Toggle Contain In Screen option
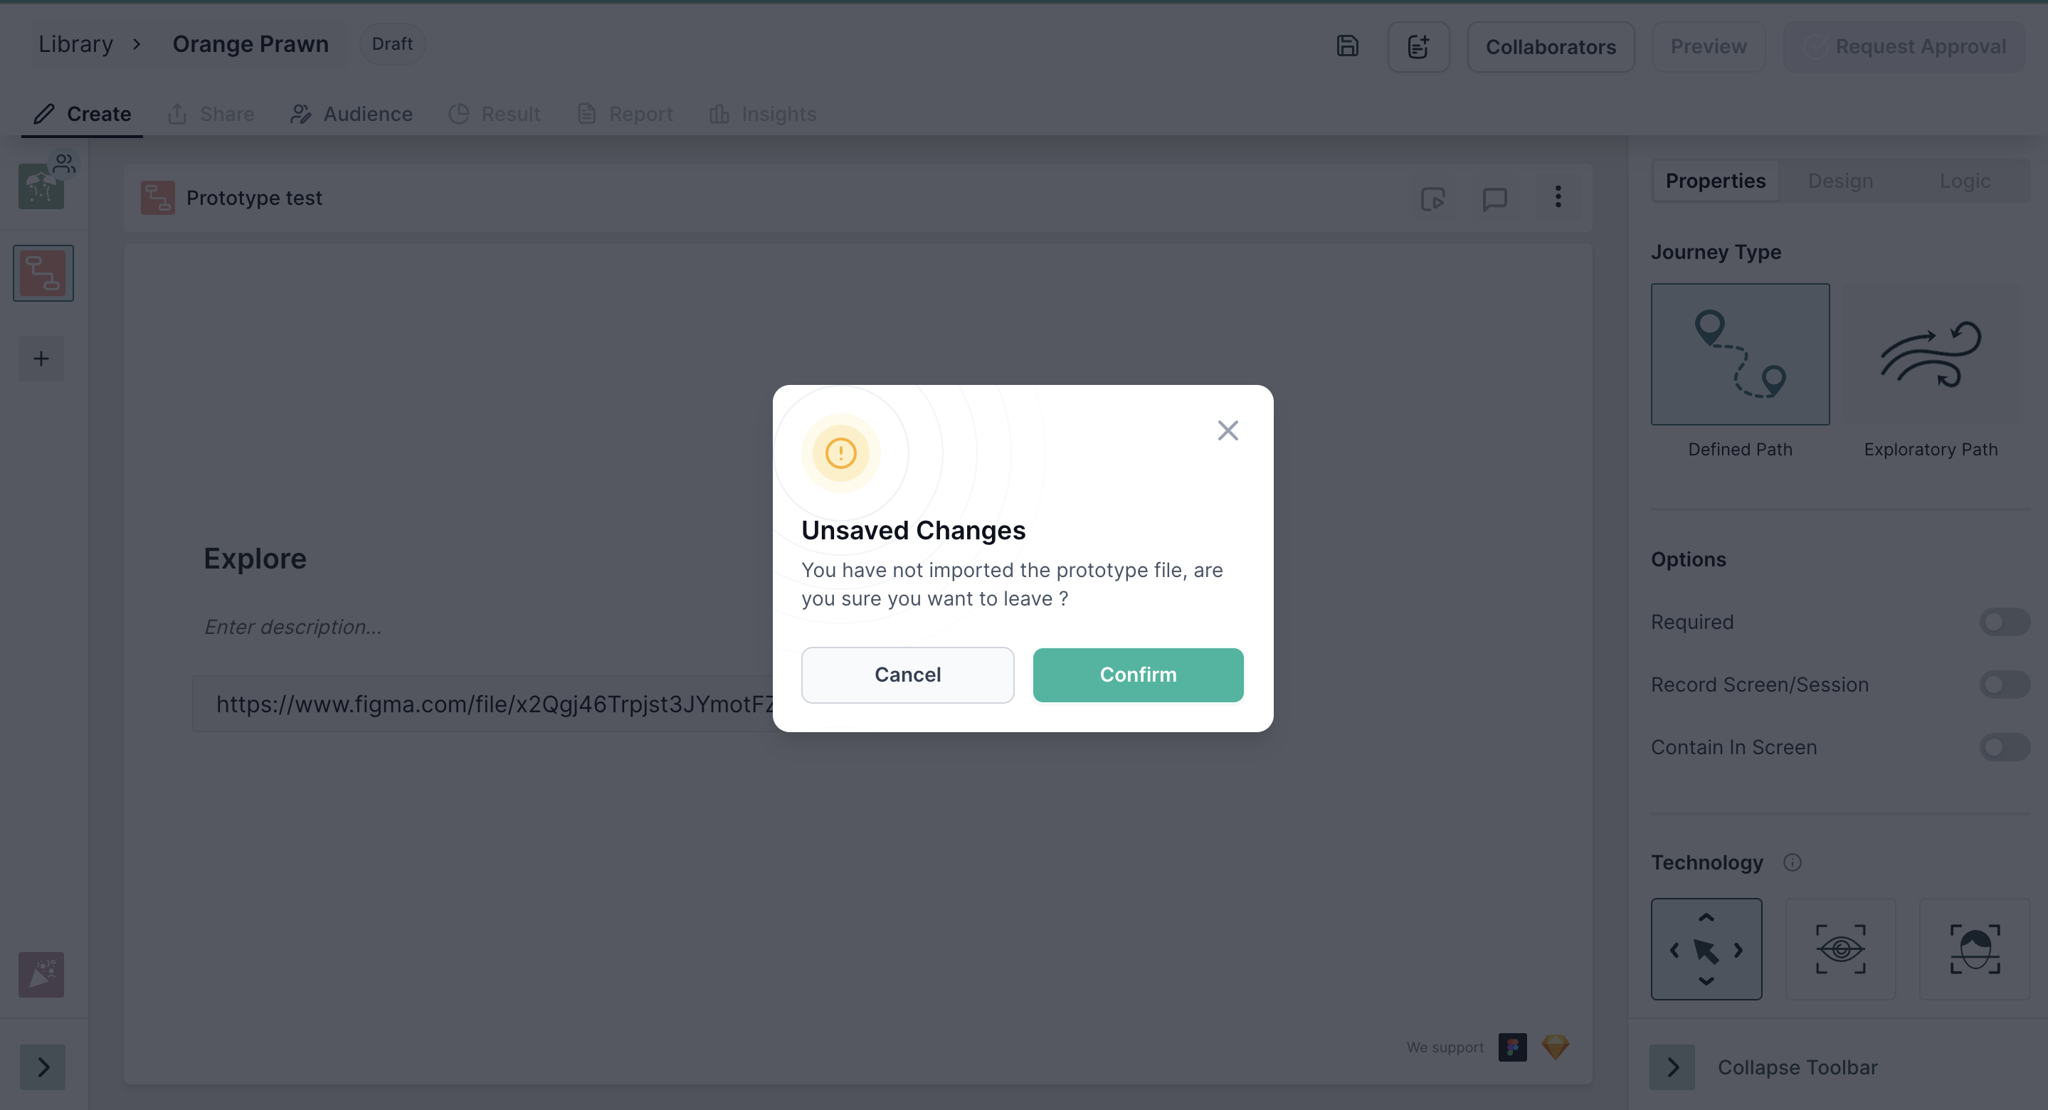Screen dimensions: 2048x1110 pyautogui.click(x=2005, y=747)
